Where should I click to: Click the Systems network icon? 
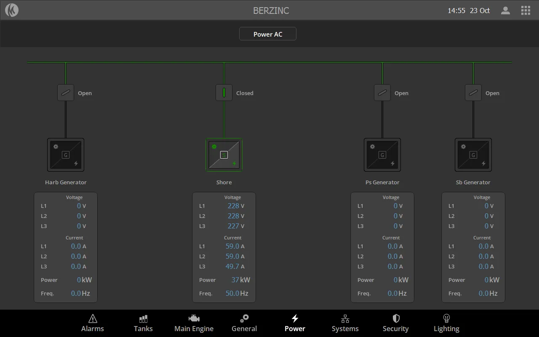[x=345, y=318]
